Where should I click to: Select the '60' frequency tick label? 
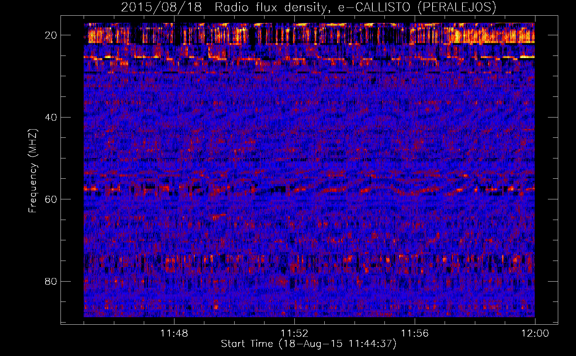pos(51,199)
